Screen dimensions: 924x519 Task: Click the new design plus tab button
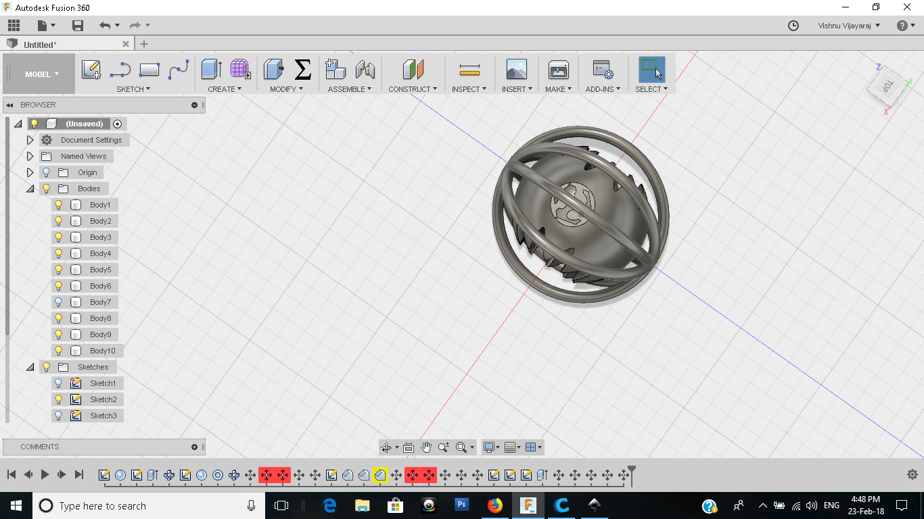pyautogui.click(x=143, y=44)
